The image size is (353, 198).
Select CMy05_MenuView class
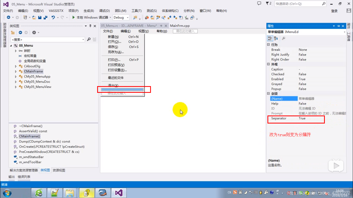click(x=37, y=87)
